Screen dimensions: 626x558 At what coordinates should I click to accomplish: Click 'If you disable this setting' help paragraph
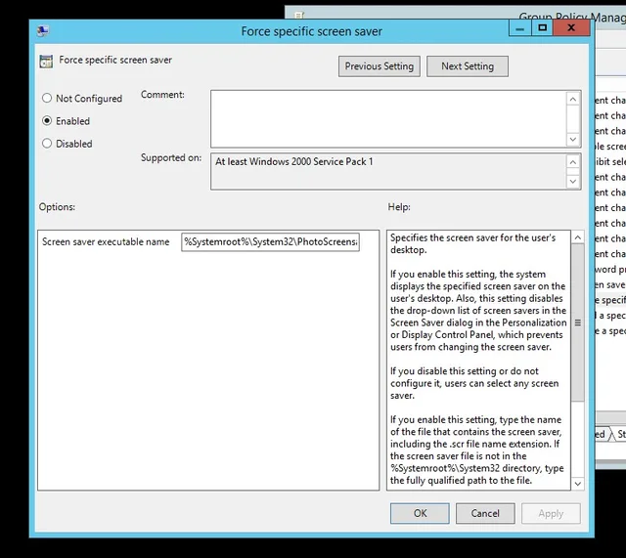pyautogui.click(x=474, y=383)
